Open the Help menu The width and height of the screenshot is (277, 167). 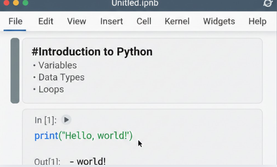[257, 21]
